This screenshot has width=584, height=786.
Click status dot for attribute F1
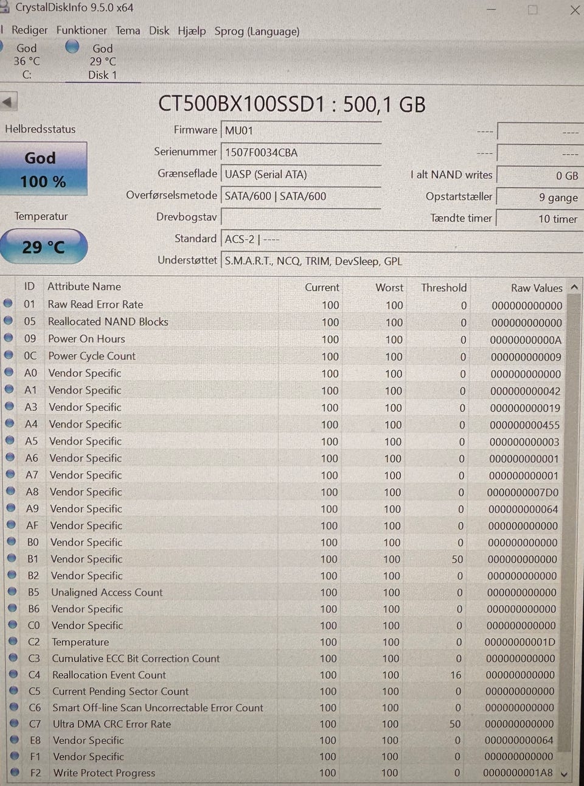[x=15, y=756]
